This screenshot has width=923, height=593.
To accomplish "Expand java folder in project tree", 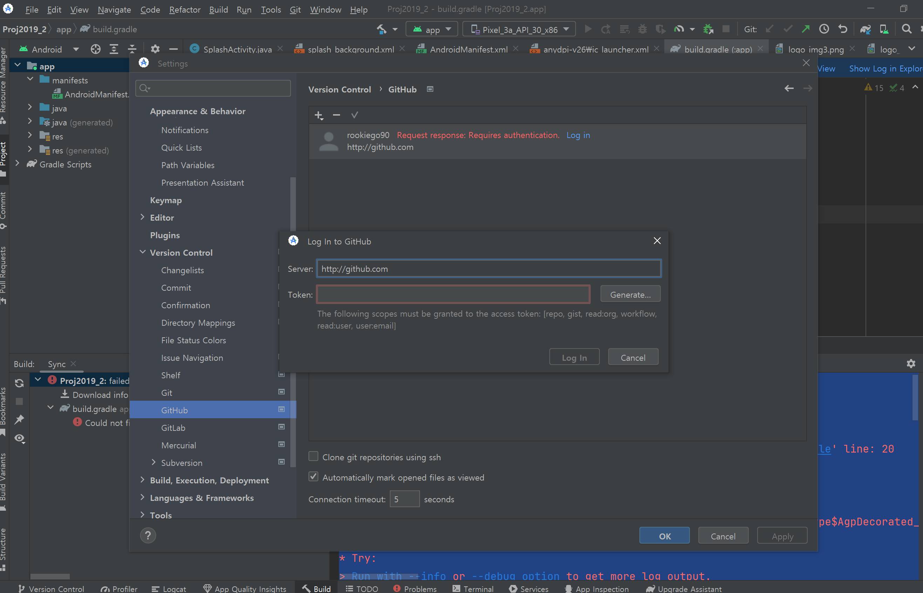I will coord(30,108).
